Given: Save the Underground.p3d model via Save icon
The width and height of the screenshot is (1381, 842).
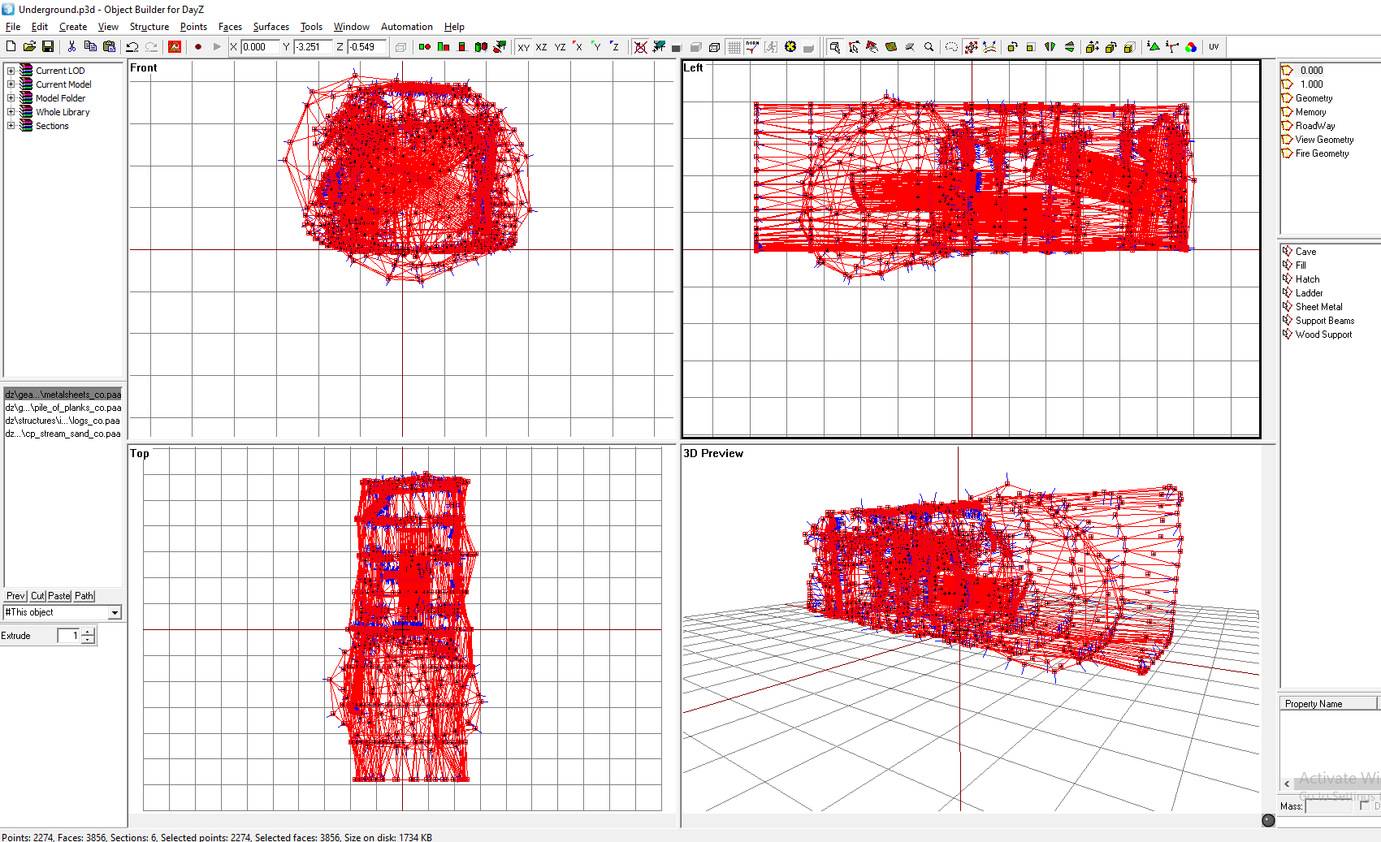Looking at the screenshot, I should 49,46.
